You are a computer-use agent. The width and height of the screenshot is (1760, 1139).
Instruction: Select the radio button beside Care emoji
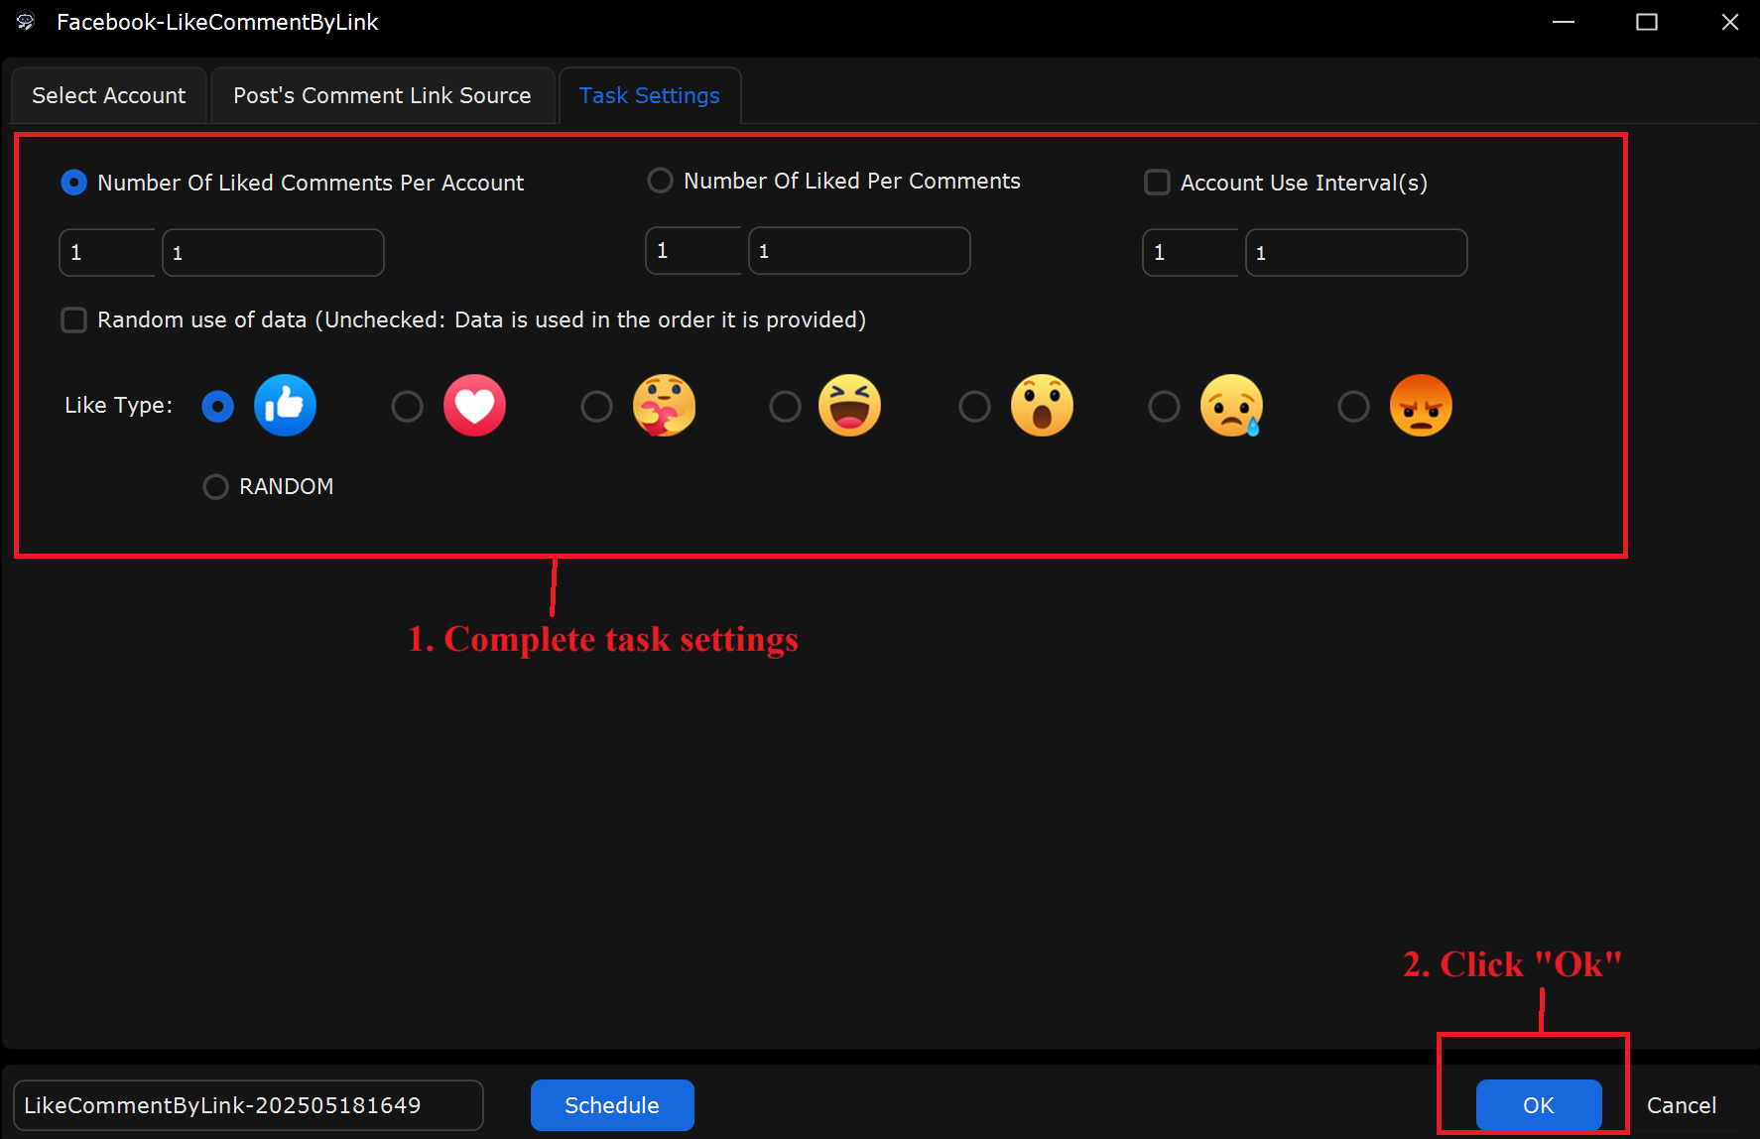pos(596,406)
